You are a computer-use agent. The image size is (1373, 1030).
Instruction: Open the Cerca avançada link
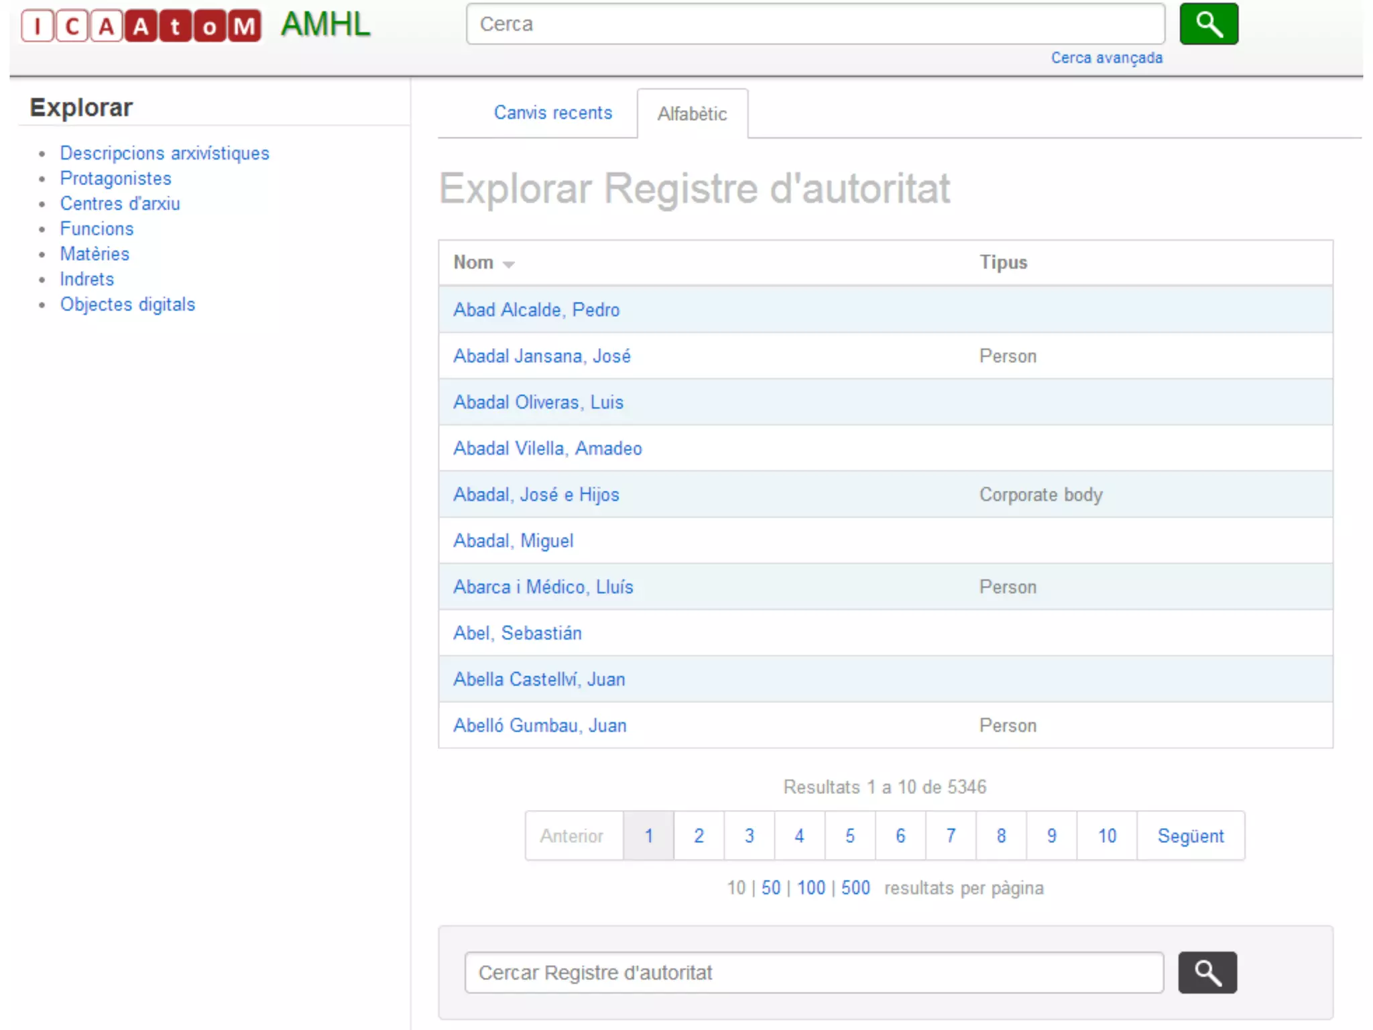(1106, 58)
